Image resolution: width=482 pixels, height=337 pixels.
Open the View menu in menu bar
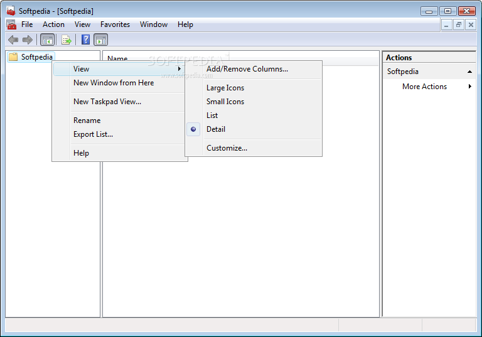click(x=82, y=24)
